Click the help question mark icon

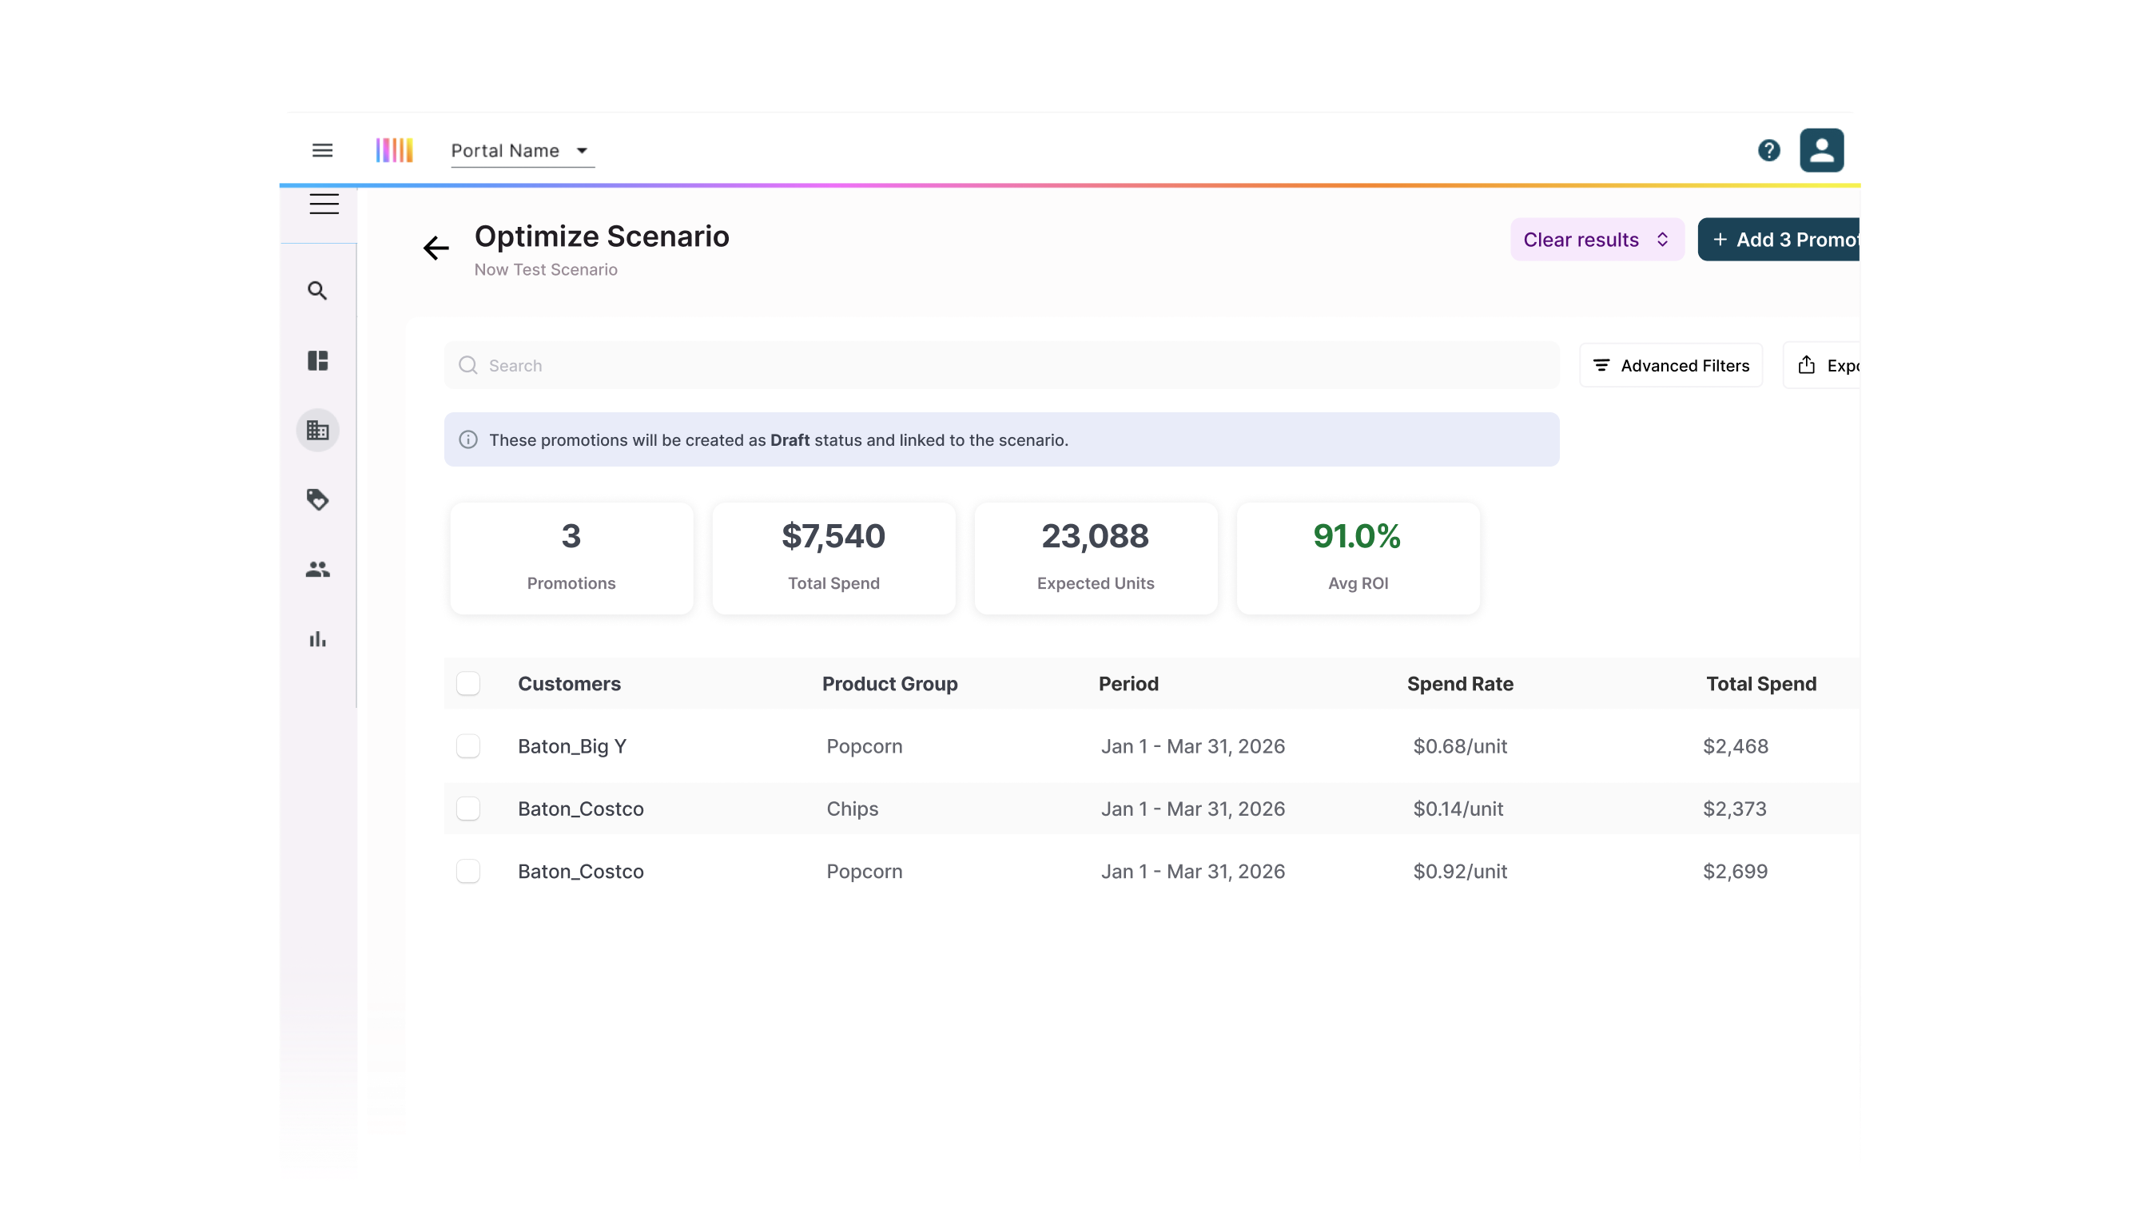tap(1768, 151)
